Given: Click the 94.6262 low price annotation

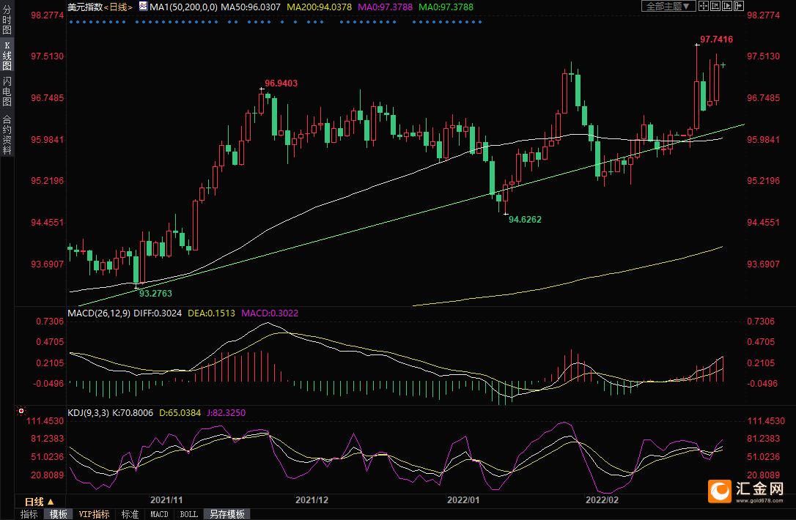Looking at the screenshot, I should (525, 220).
